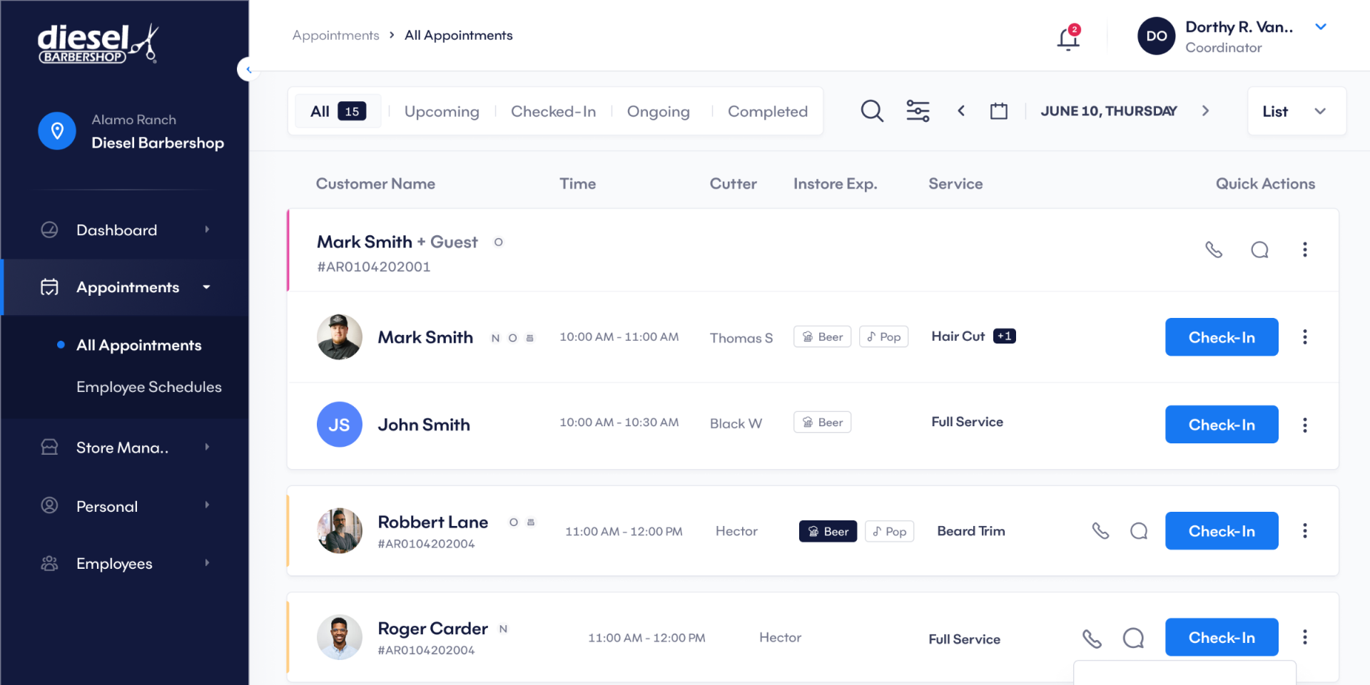This screenshot has height=685, width=1370.
Task: Open the List view dropdown
Action: pyautogui.click(x=1296, y=111)
